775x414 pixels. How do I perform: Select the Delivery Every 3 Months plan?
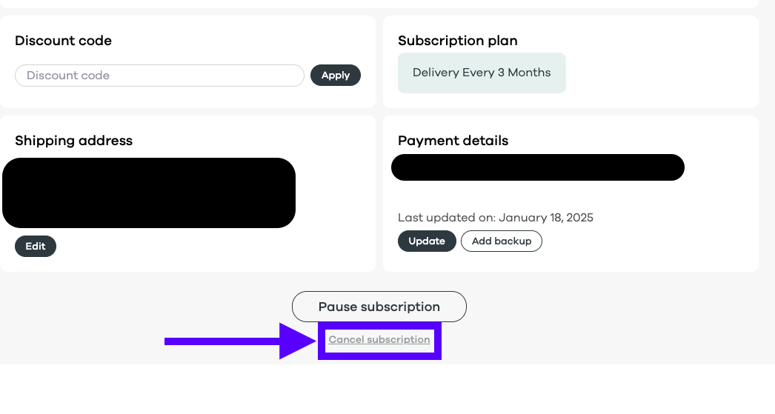pyautogui.click(x=482, y=73)
